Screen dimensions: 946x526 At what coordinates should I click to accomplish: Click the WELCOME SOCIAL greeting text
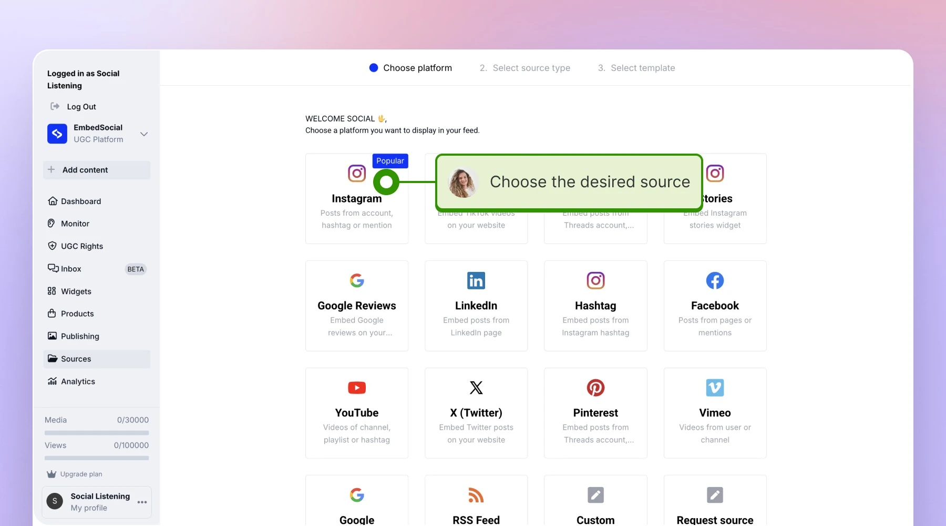(x=346, y=119)
